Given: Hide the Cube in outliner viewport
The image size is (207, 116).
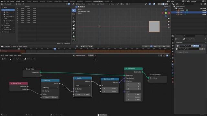Looking at the screenshot, I should (203, 12).
